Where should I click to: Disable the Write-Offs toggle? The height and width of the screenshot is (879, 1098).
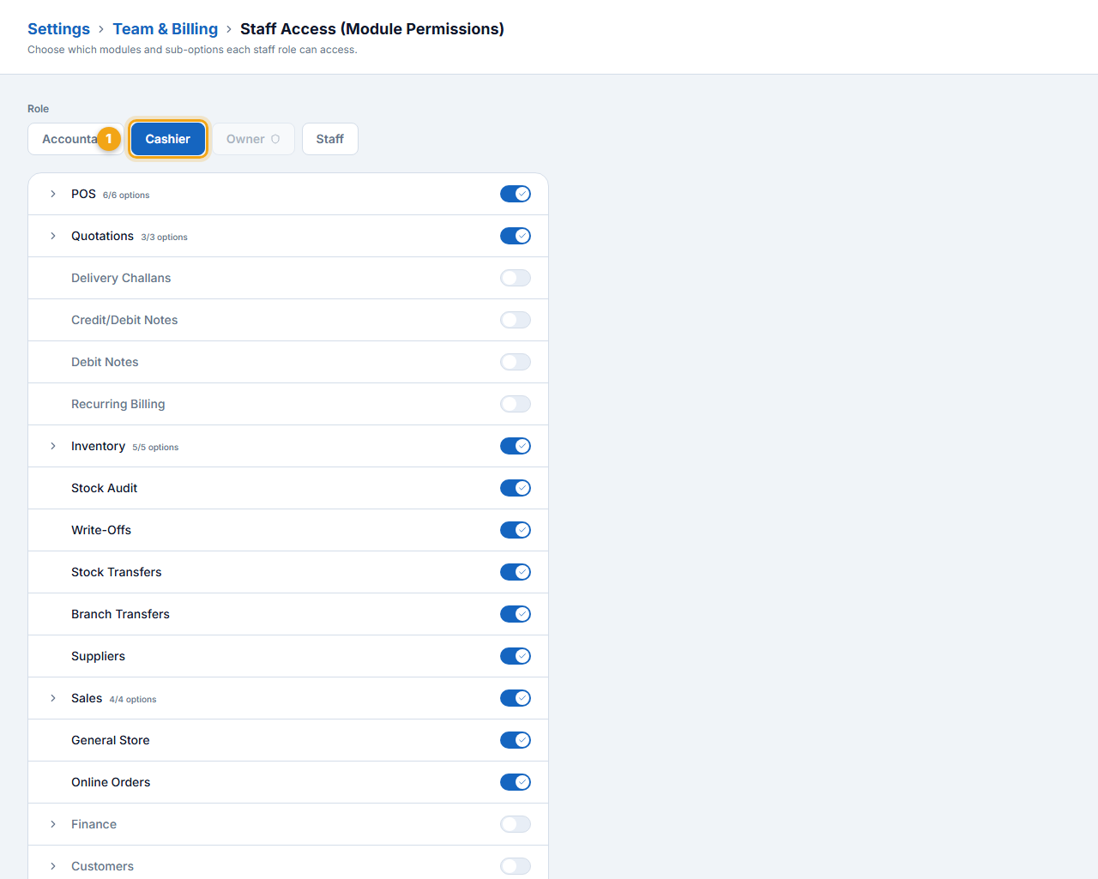click(516, 530)
